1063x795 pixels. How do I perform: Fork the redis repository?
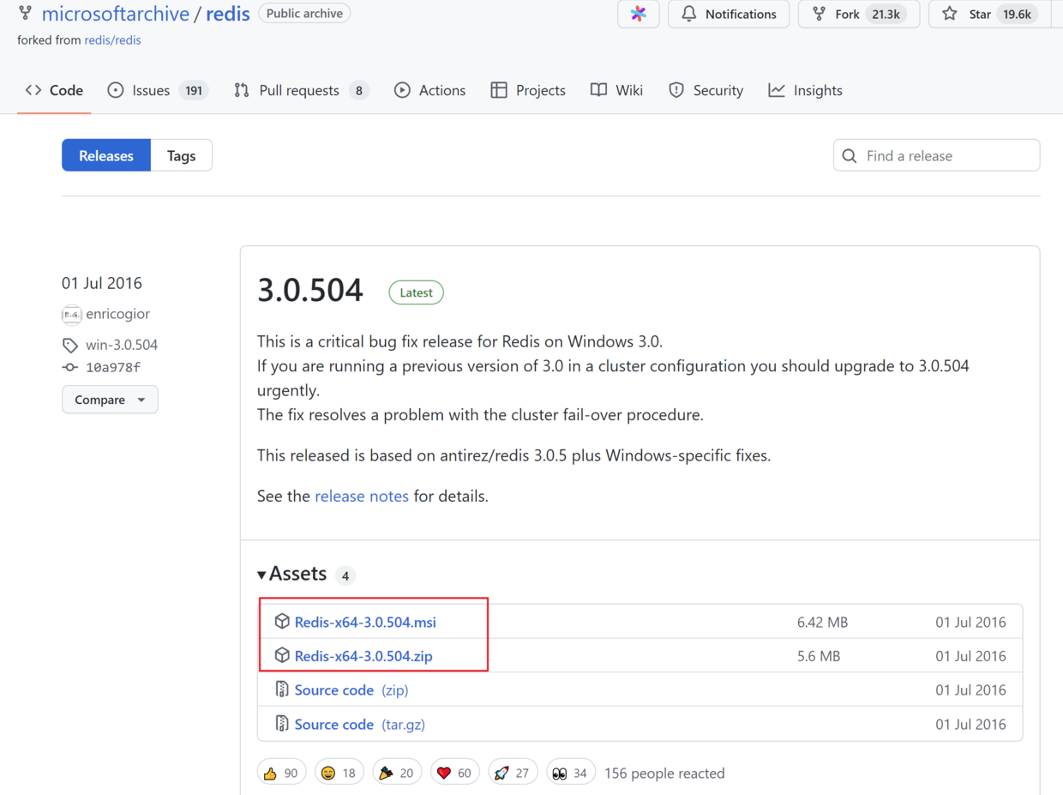coord(858,14)
